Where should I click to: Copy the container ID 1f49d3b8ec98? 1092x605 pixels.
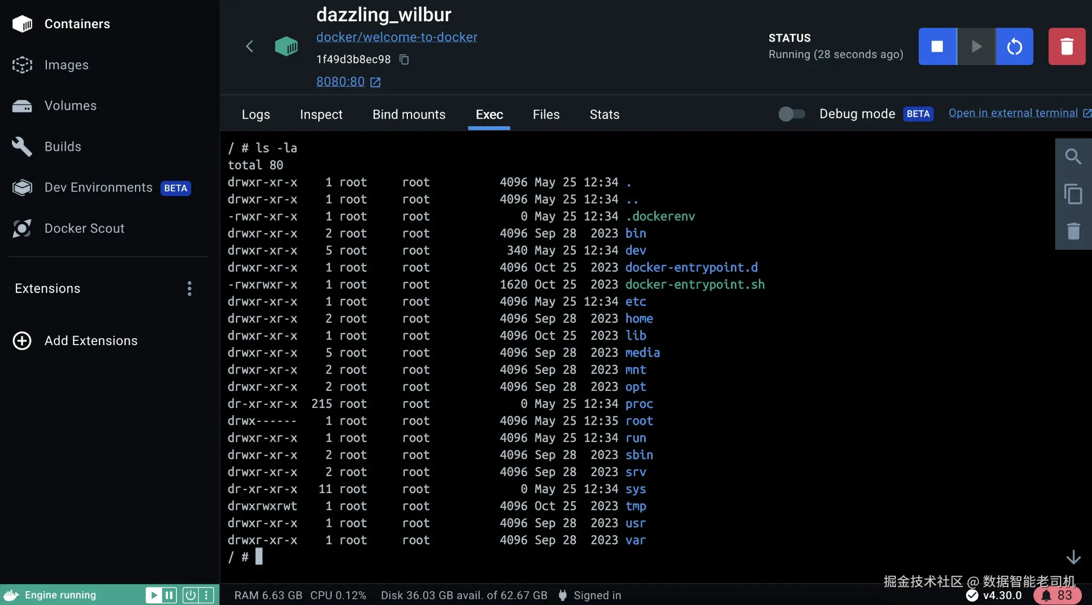(x=404, y=60)
